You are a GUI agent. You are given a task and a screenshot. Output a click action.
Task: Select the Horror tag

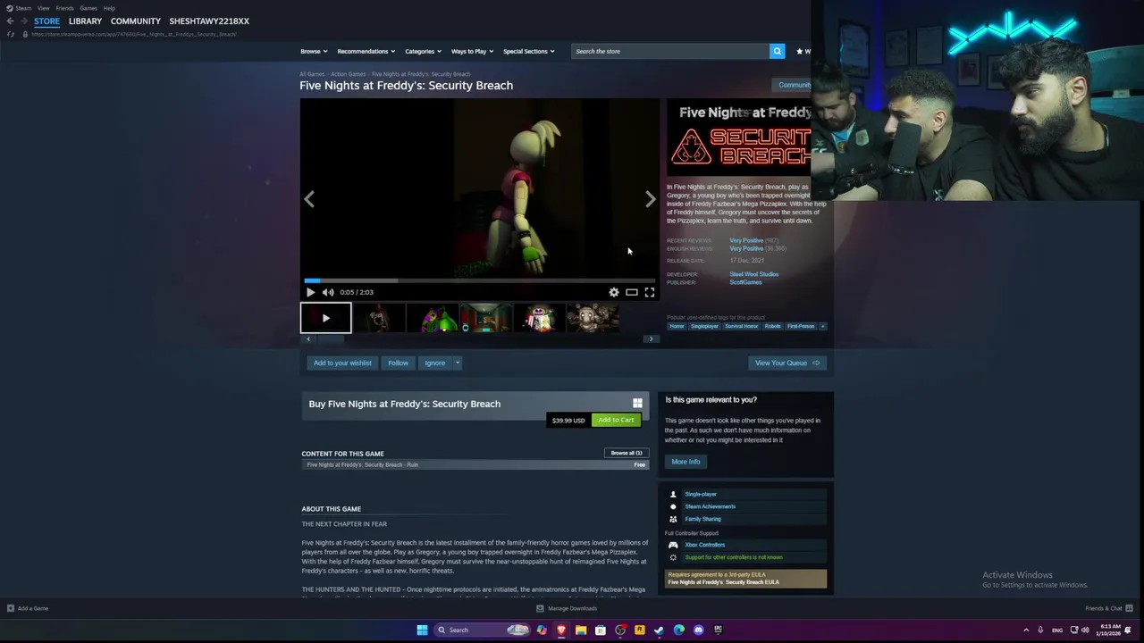point(677,326)
